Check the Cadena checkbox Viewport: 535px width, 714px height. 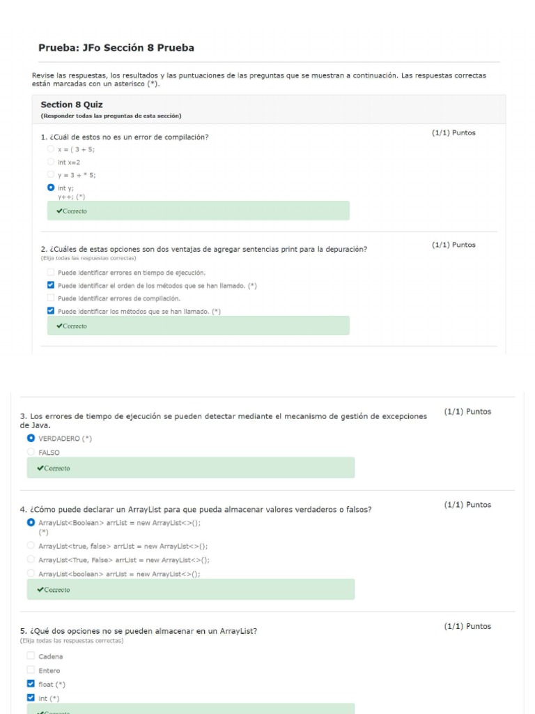31,656
